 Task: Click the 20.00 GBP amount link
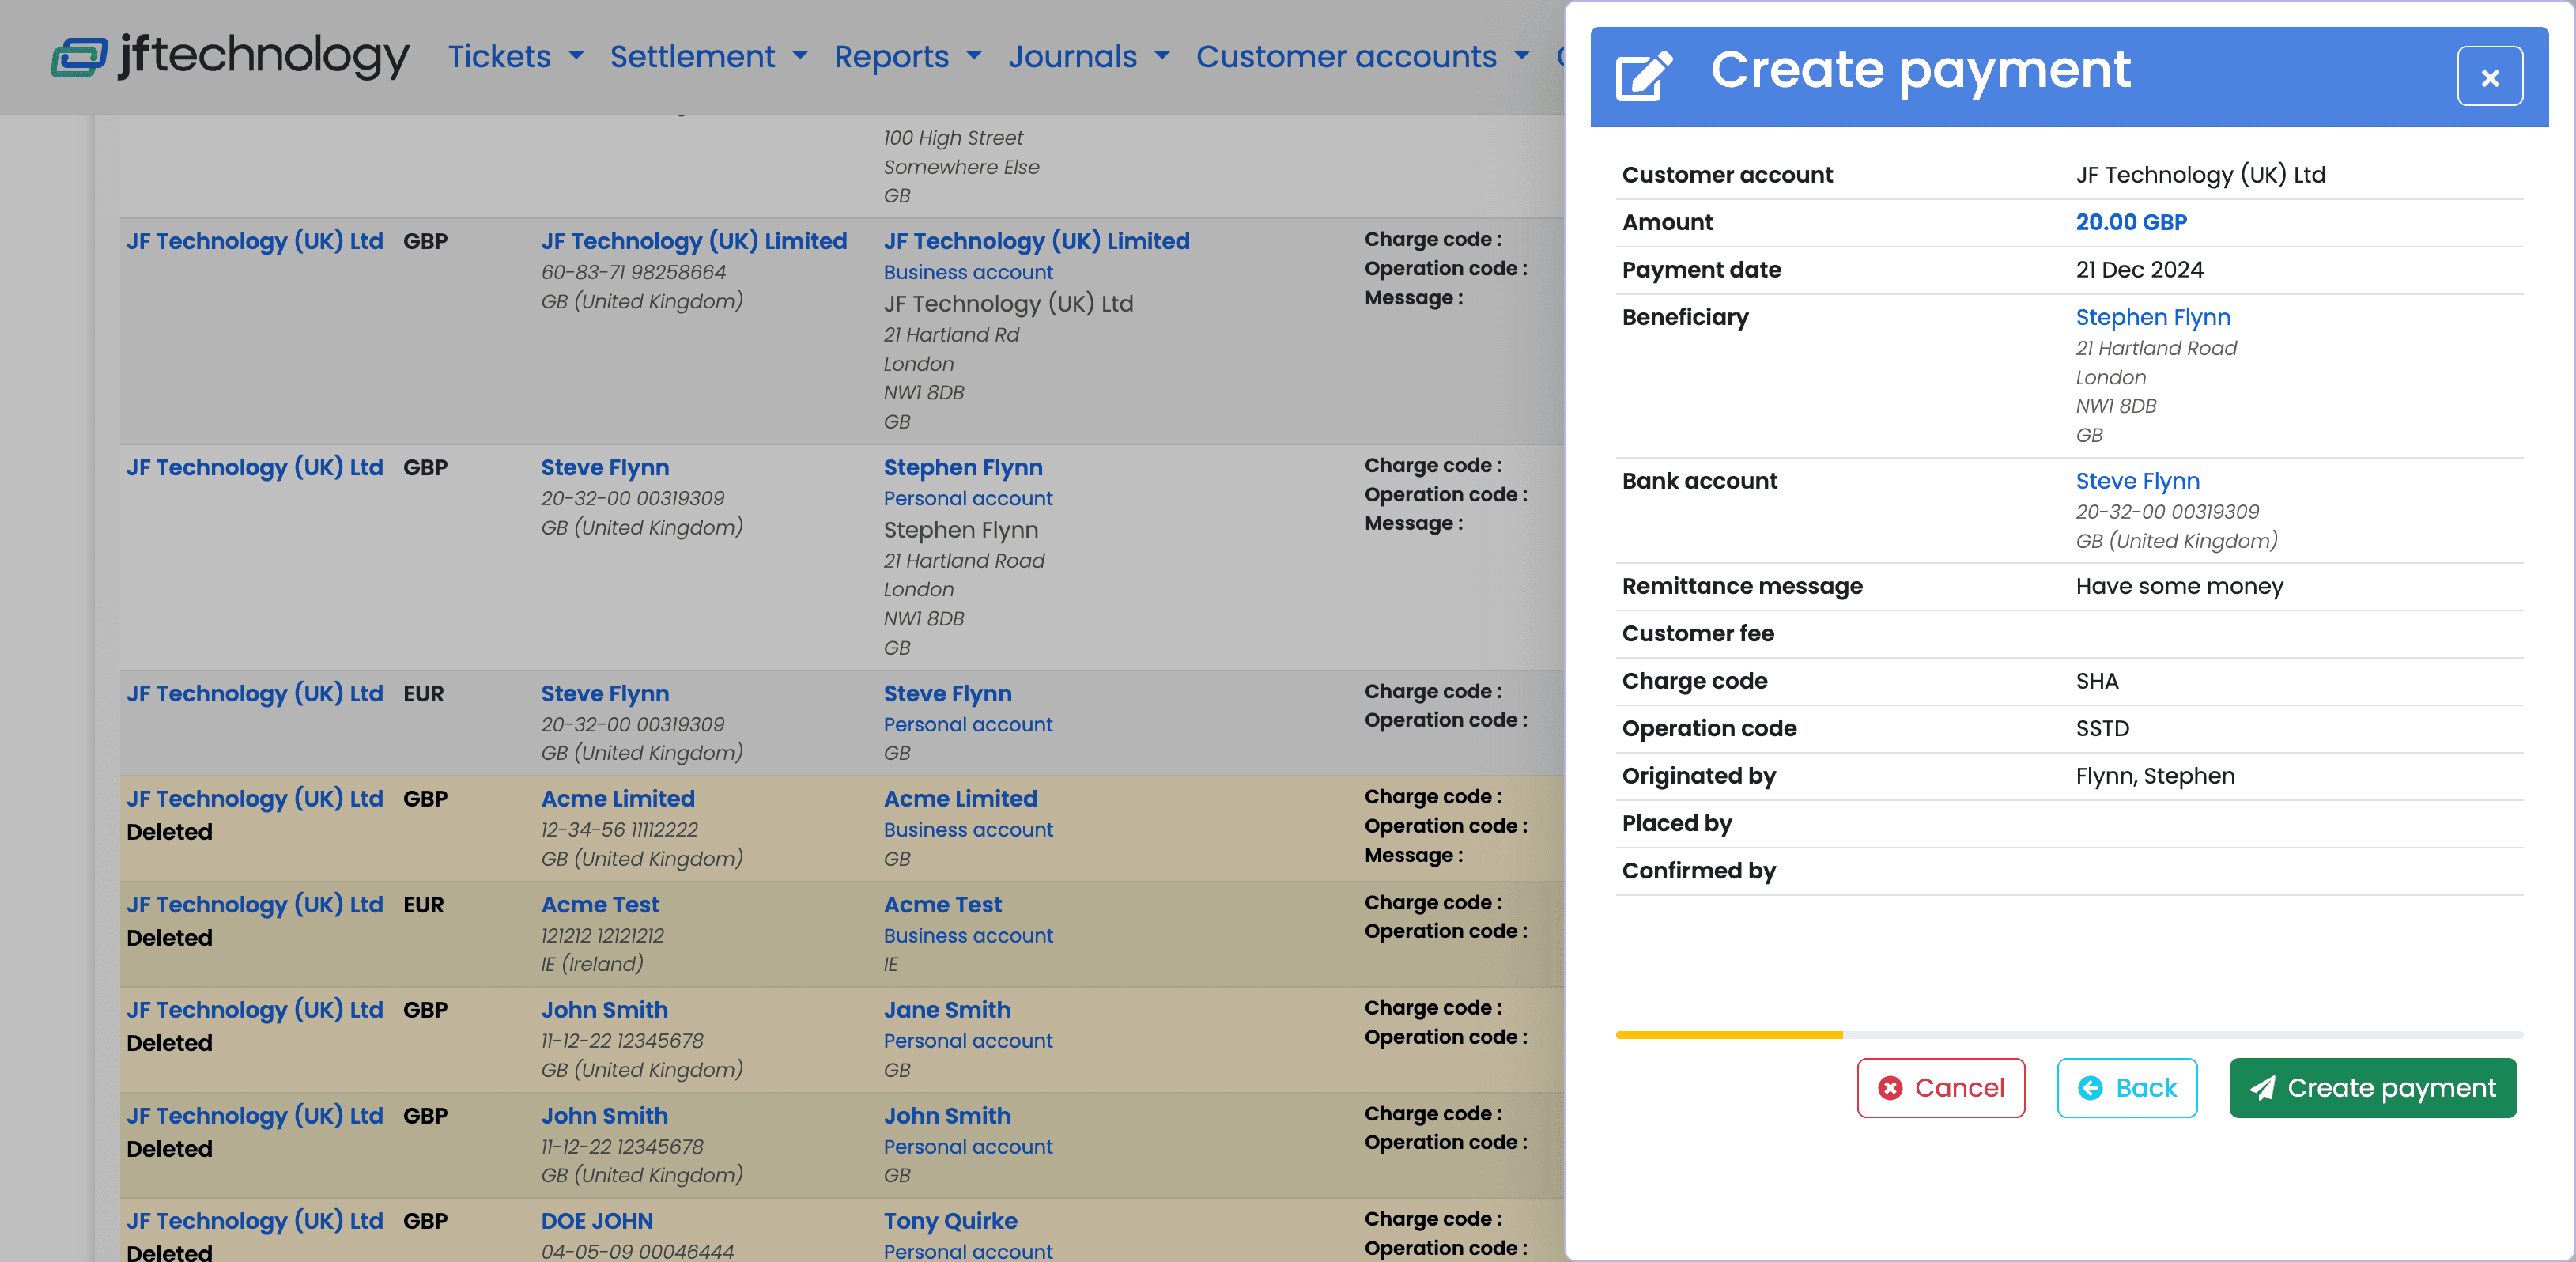(x=2131, y=222)
